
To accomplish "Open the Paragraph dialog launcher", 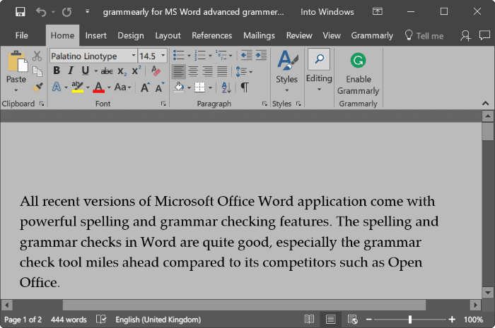I will point(264,104).
